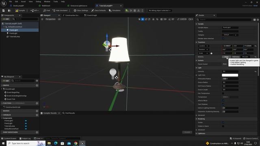Open the debug object selector dropdown
Image resolution: width=260 pixels, height=146 pixels.
click(160, 11)
